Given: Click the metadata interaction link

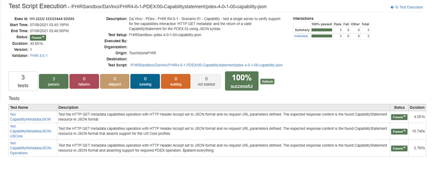Looking at the screenshot, I should pos(301,36).
